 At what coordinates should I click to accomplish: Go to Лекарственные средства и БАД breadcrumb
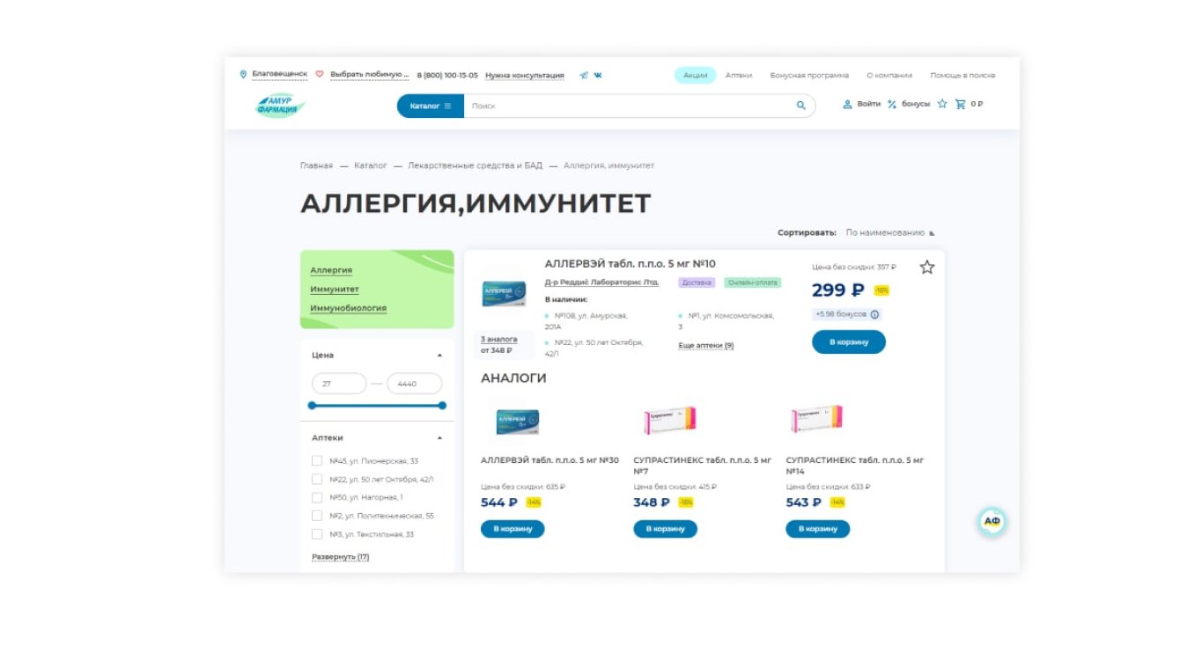click(476, 165)
